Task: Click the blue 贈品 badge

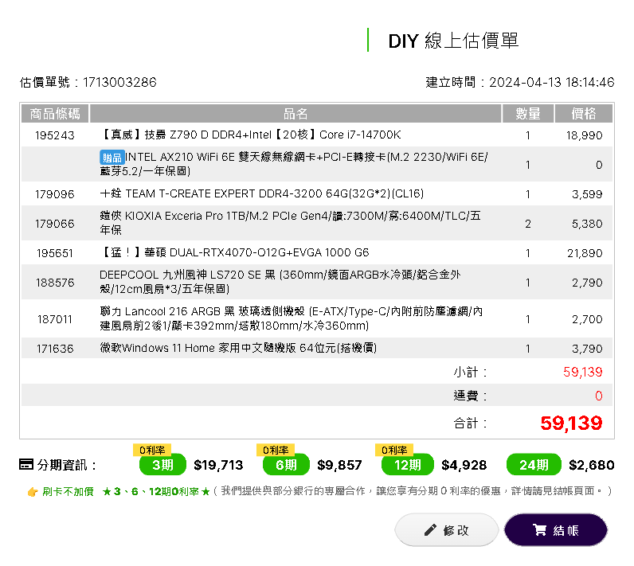Action: (112, 158)
